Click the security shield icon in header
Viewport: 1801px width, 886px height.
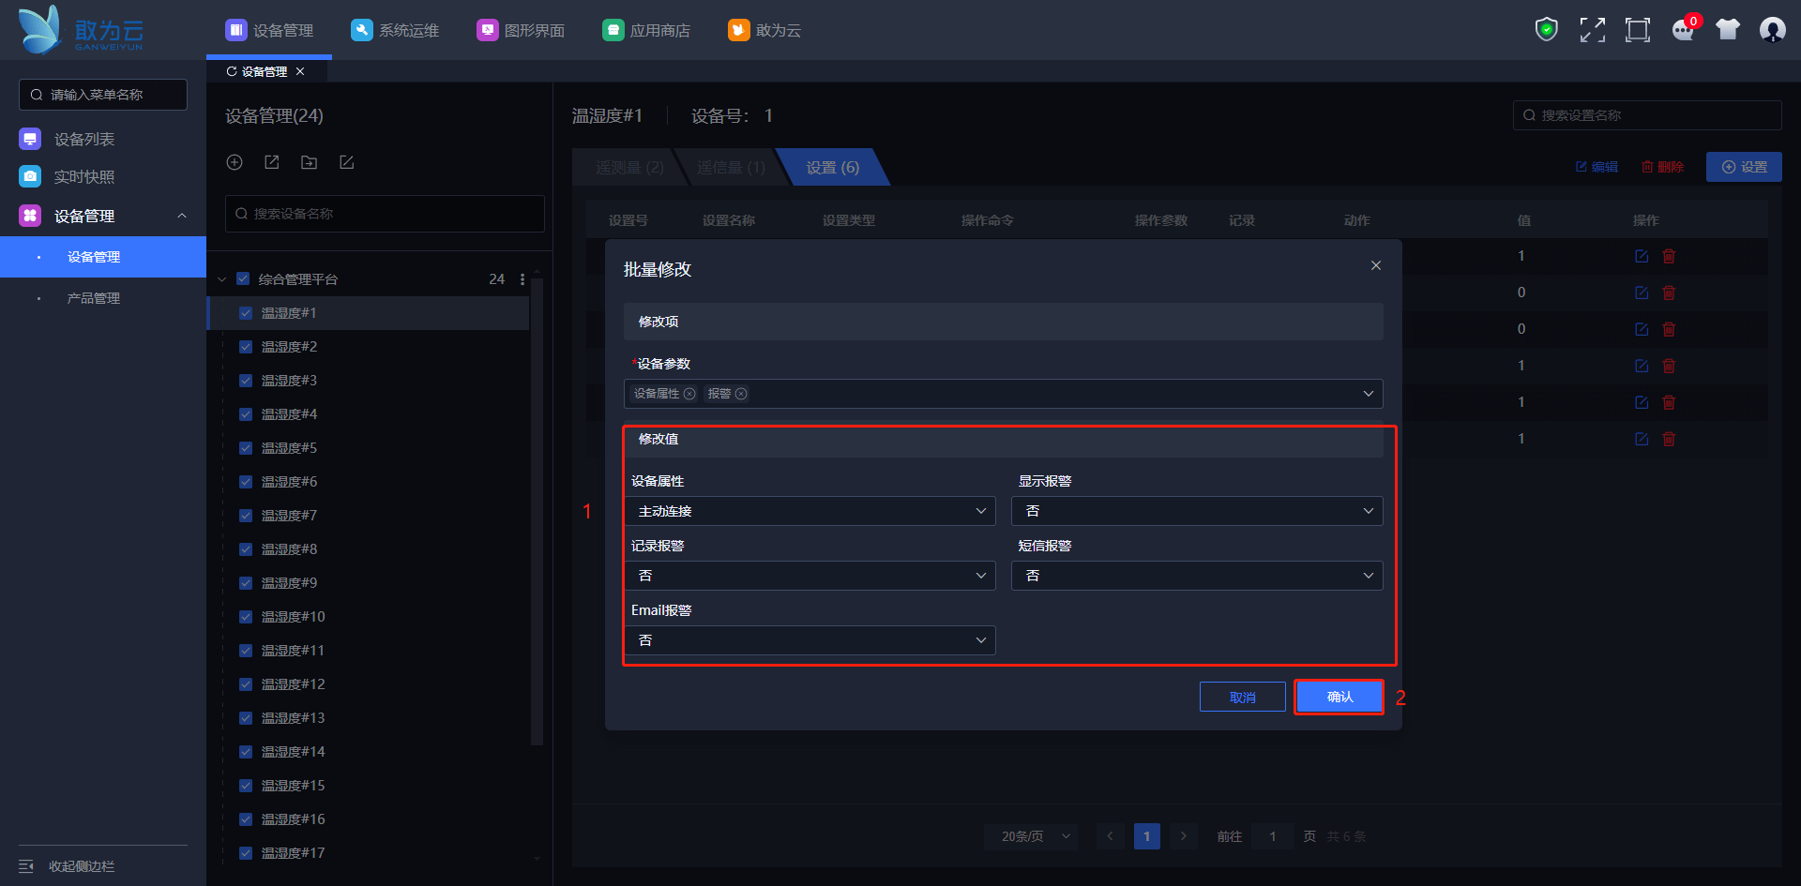(x=1546, y=30)
